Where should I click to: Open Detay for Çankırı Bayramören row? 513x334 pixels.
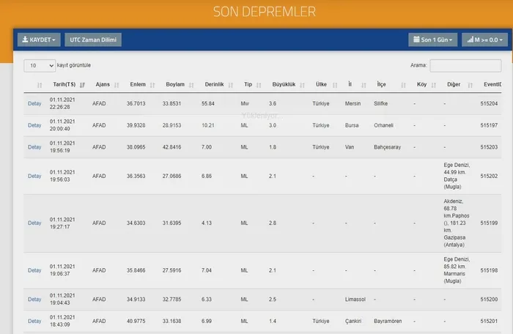tap(34, 321)
